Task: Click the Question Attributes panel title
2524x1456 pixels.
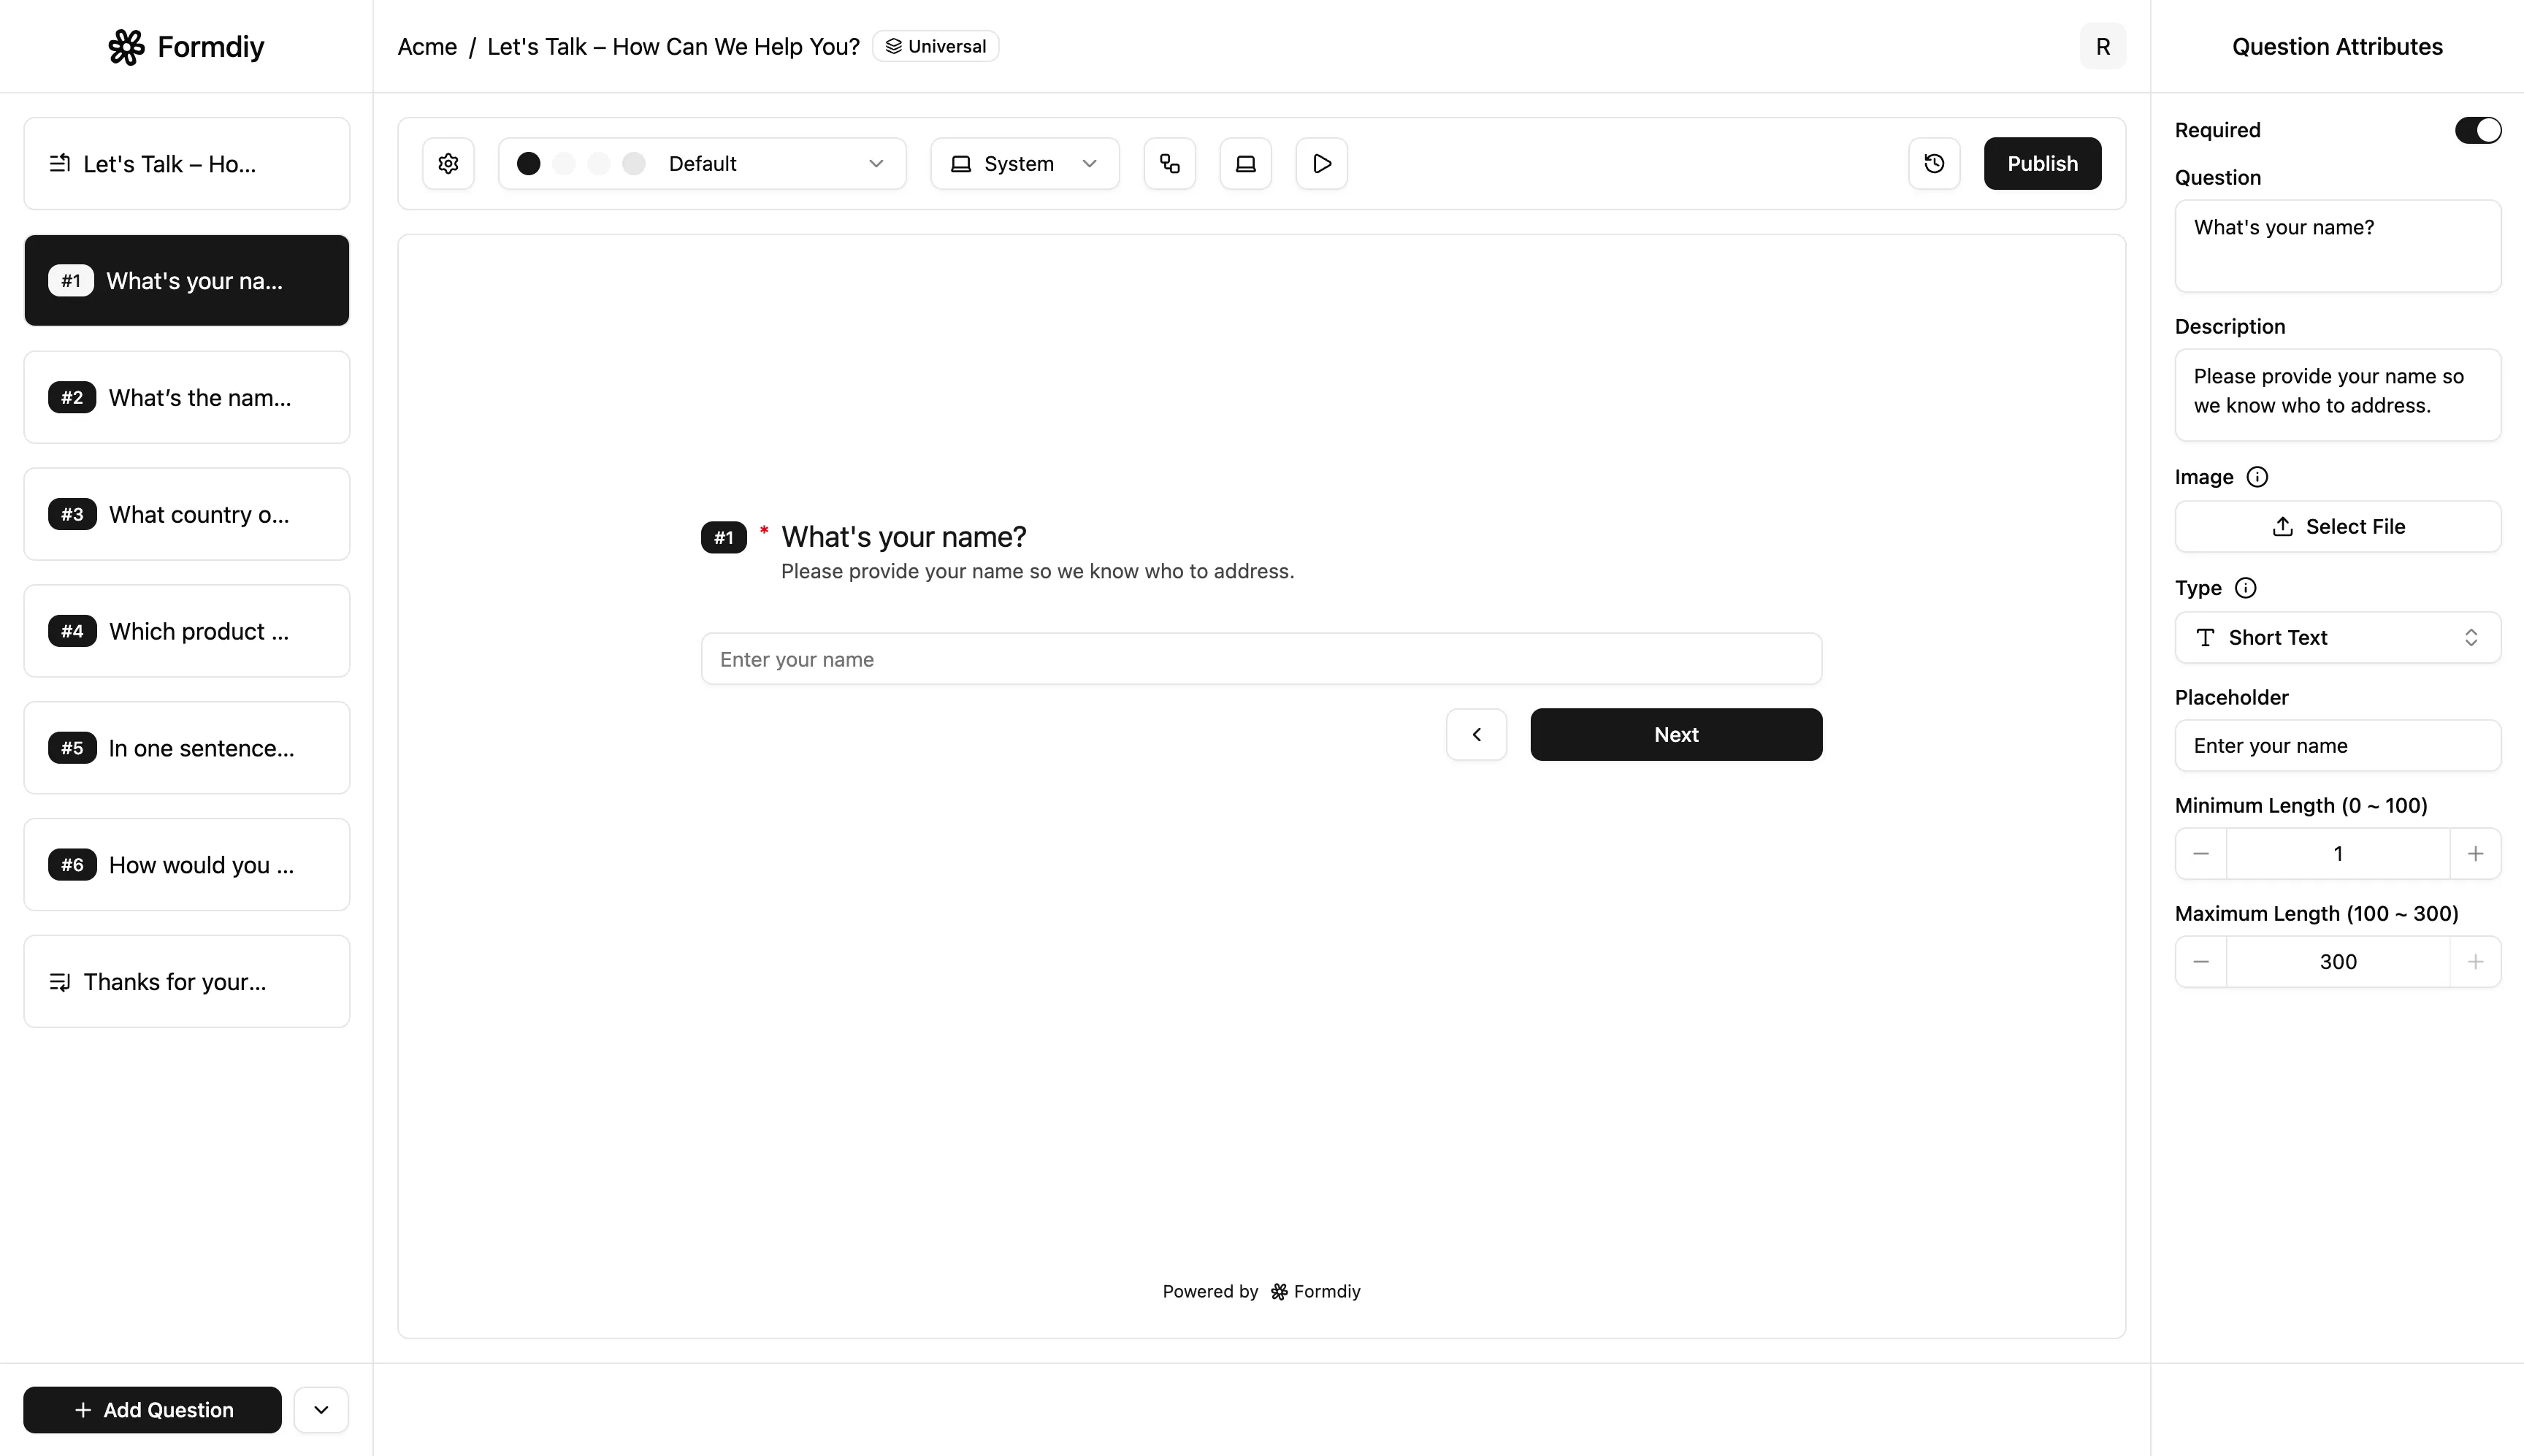Action: [2337, 47]
